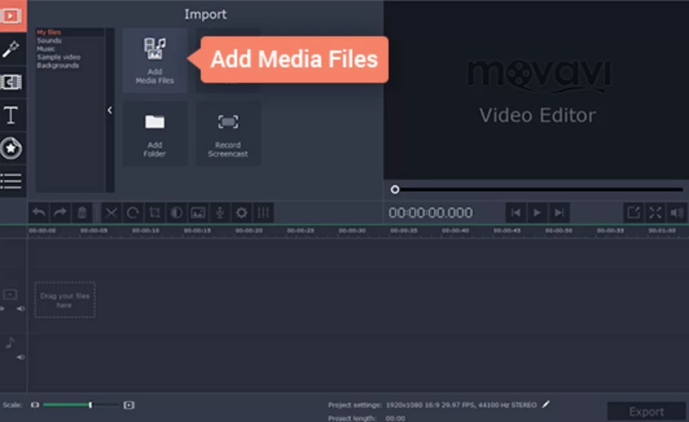
Task: Enter fullscreen preview mode
Action: click(x=655, y=213)
